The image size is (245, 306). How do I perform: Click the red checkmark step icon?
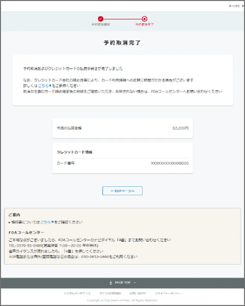(101, 18)
